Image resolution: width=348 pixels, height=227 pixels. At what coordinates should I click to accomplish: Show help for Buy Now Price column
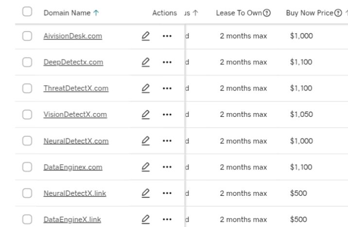[x=338, y=13]
